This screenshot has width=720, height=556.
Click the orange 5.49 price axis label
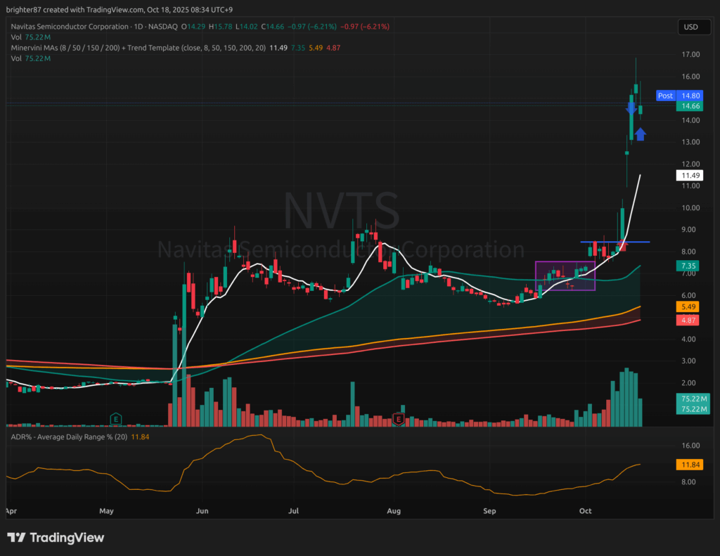pos(686,307)
